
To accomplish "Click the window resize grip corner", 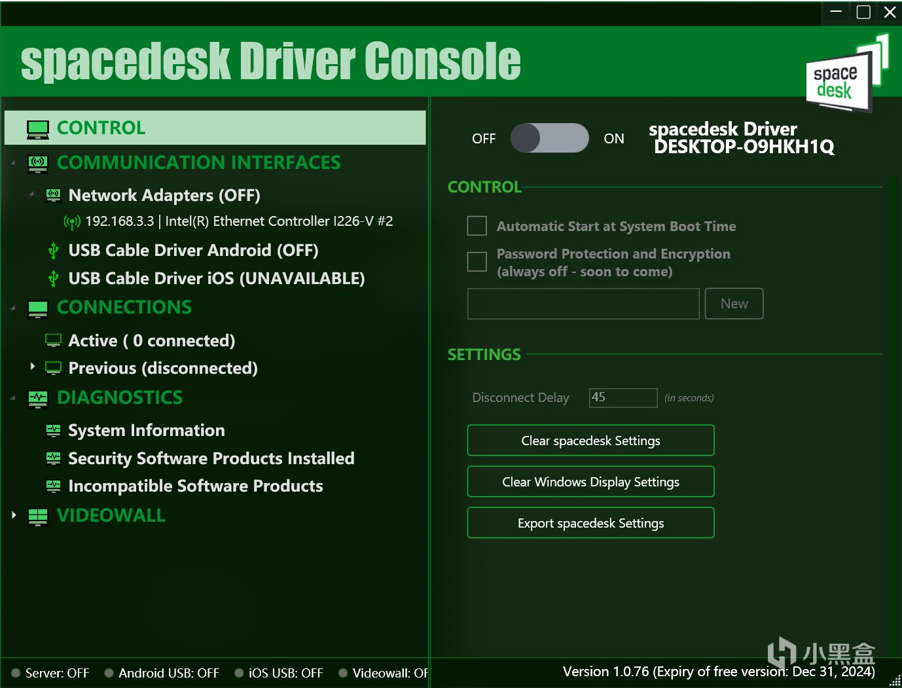I will click(x=895, y=681).
